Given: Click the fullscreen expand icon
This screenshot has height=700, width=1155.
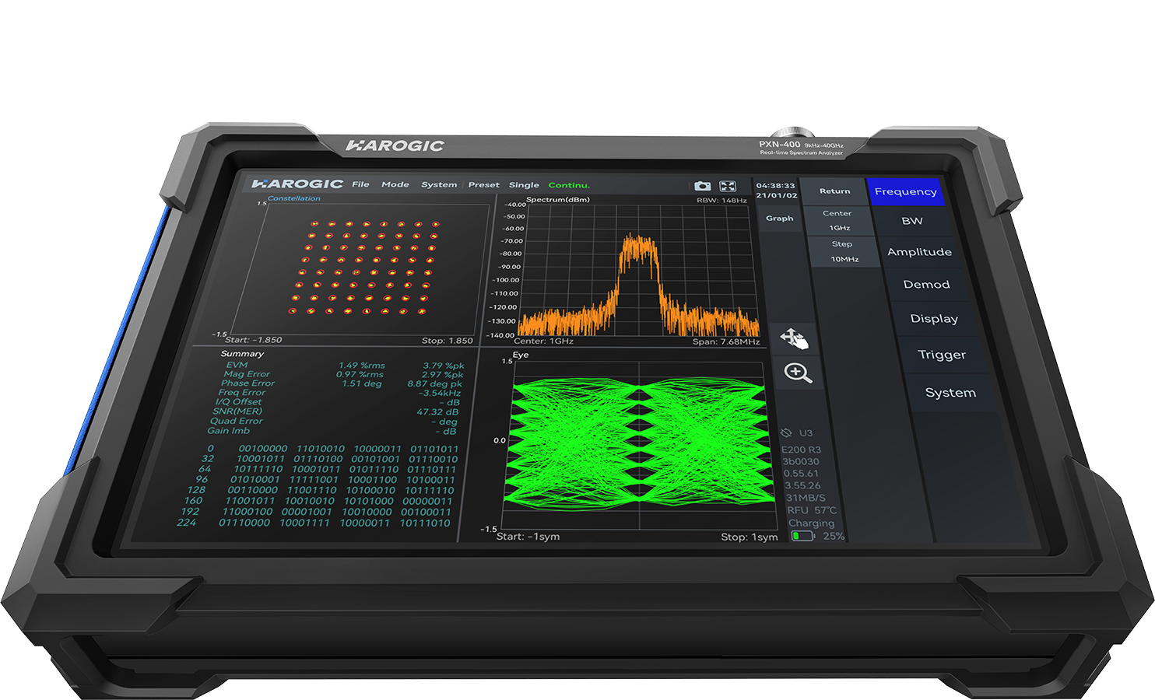Looking at the screenshot, I should (x=728, y=186).
